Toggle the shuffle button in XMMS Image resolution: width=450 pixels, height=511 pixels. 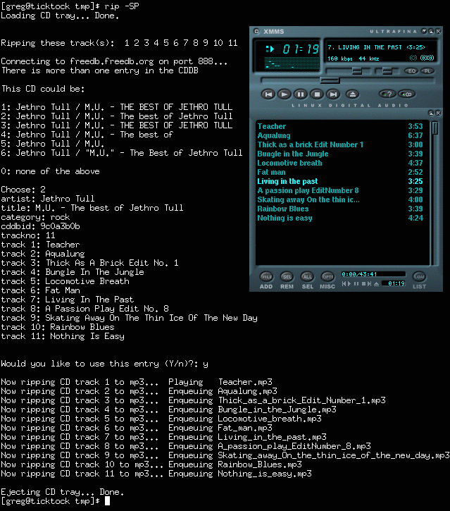tap(387, 94)
